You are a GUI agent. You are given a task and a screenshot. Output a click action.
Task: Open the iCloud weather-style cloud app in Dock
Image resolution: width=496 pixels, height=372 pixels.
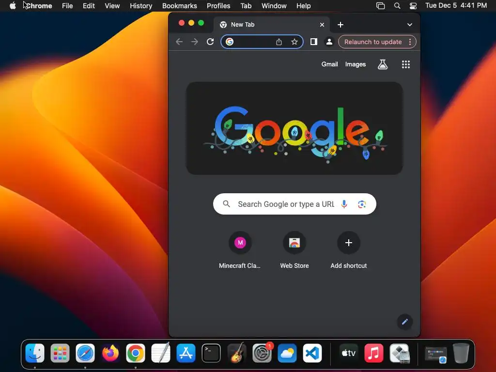tap(287, 353)
